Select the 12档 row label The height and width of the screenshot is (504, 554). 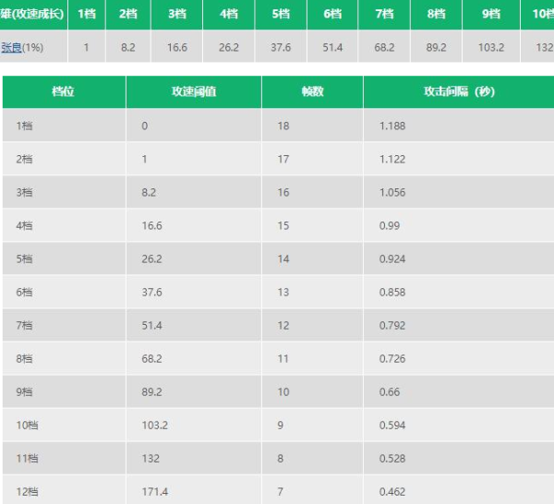tap(27, 492)
